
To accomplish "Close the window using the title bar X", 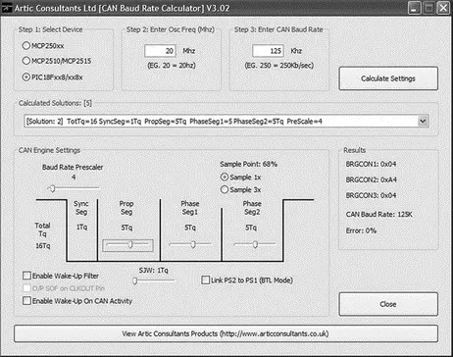I will tap(443, 8).
